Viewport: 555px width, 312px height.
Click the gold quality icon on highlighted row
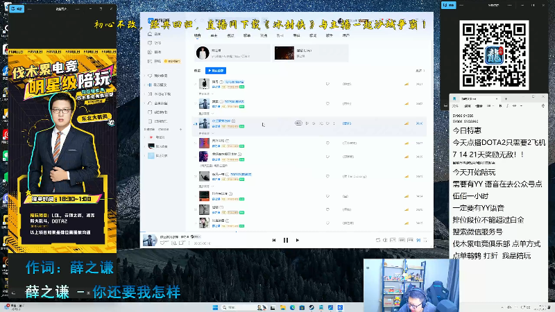pos(407,123)
